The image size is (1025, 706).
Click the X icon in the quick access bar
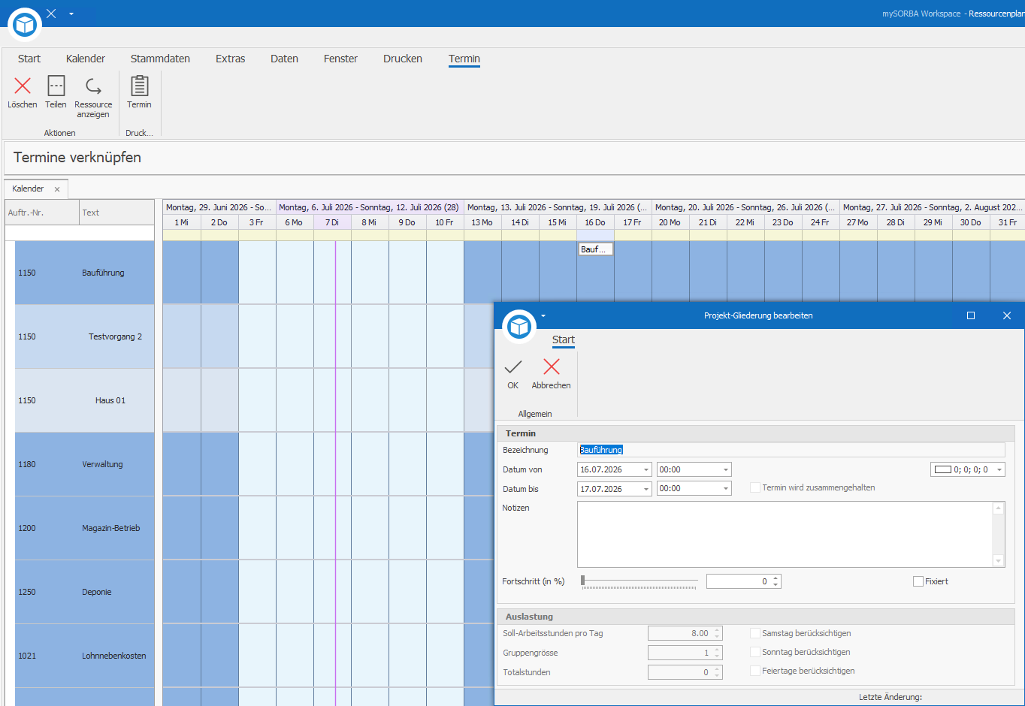[x=51, y=14]
